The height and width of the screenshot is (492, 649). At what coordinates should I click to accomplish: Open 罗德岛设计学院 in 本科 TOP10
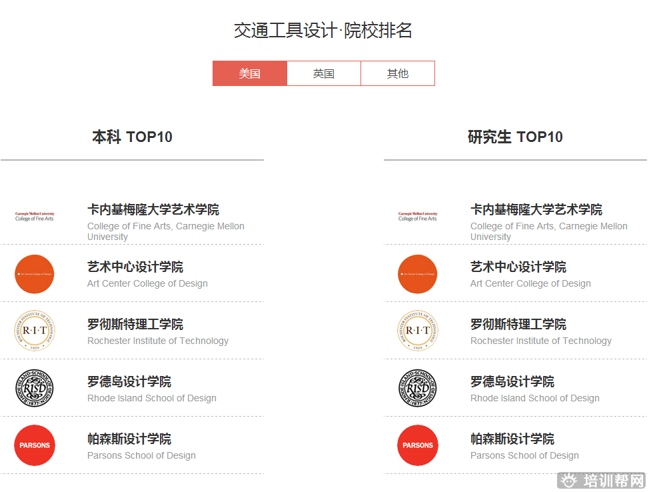click(x=129, y=381)
